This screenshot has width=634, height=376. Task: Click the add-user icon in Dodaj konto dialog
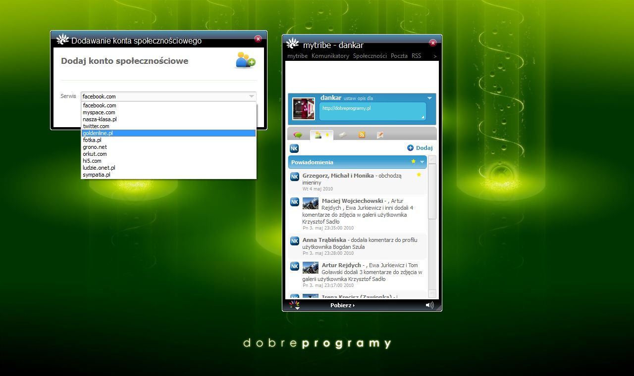[x=246, y=60]
